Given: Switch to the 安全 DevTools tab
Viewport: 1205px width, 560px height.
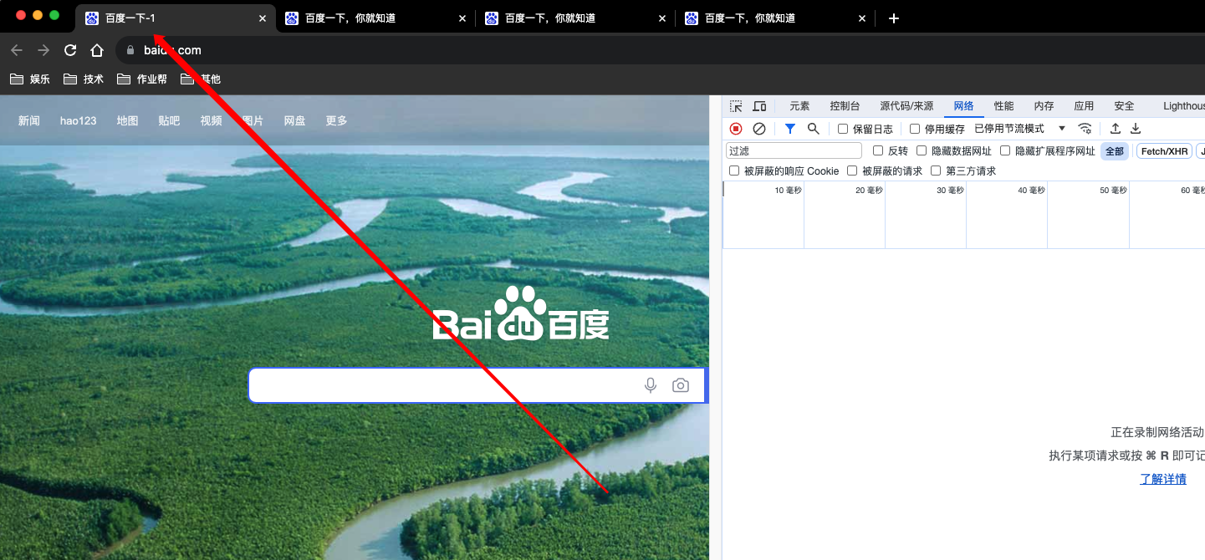Looking at the screenshot, I should point(1124,106).
